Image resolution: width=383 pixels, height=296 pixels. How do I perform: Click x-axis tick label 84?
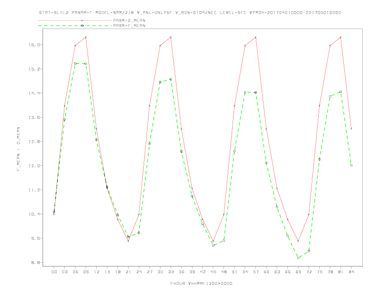(351, 272)
